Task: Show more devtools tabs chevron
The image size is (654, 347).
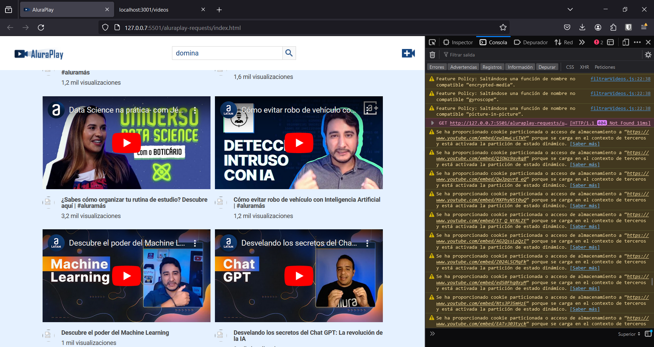Action: click(x=582, y=42)
